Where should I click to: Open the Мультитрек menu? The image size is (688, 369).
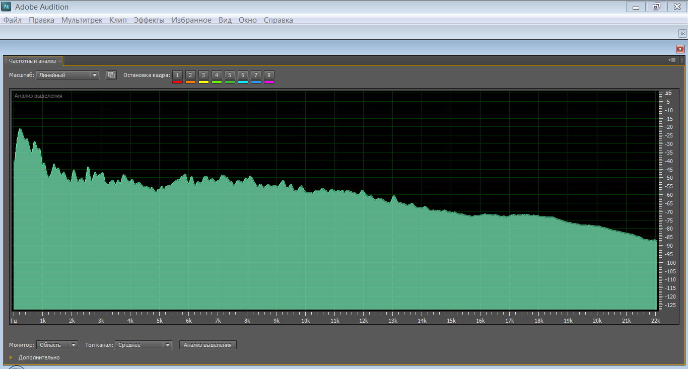[82, 20]
